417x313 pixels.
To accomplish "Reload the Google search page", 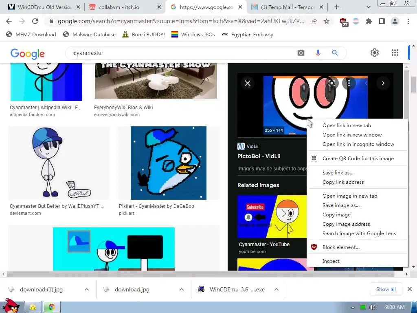I will point(35,21).
